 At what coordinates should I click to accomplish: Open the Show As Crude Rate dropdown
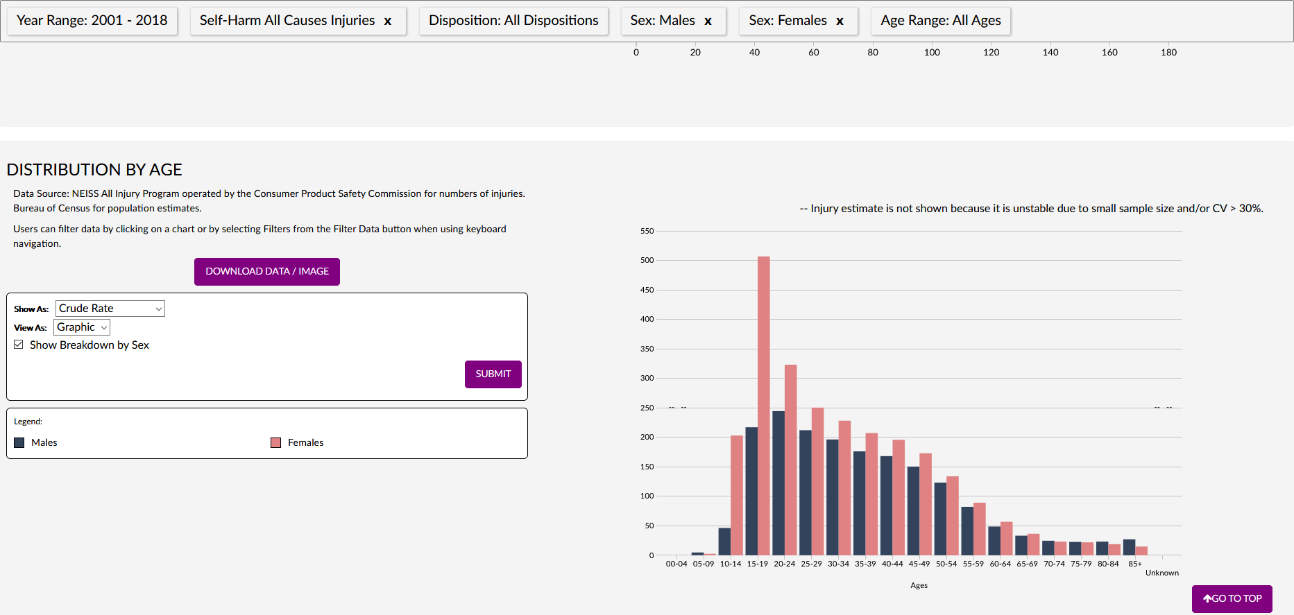[x=110, y=309]
